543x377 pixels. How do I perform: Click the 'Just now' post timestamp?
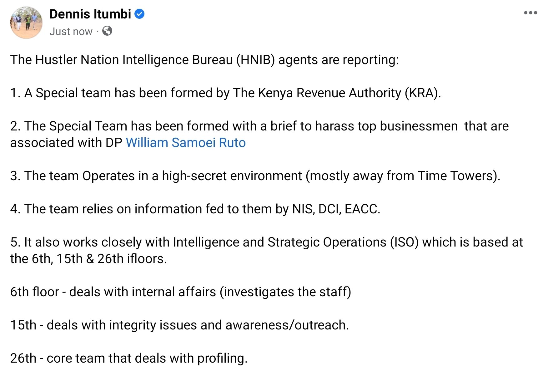pyautogui.click(x=71, y=31)
